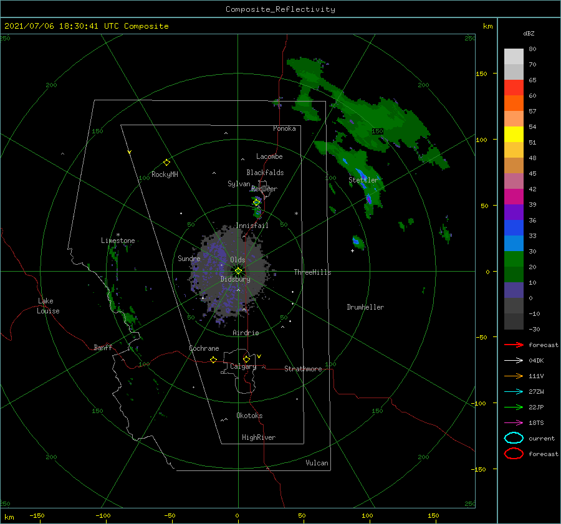This screenshot has width=561, height=524.
Task: Click the magenta 18TS arrow icon
Action: [x=514, y=423]
